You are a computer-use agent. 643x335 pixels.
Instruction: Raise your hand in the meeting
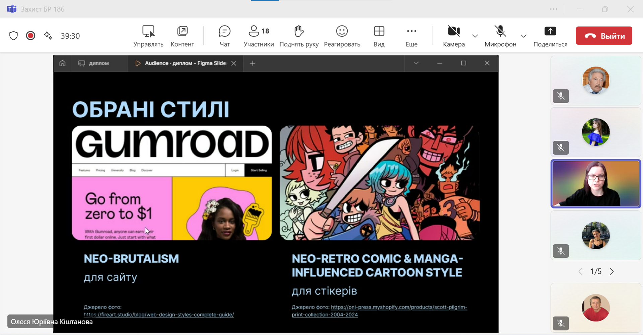tap(299, 36)
